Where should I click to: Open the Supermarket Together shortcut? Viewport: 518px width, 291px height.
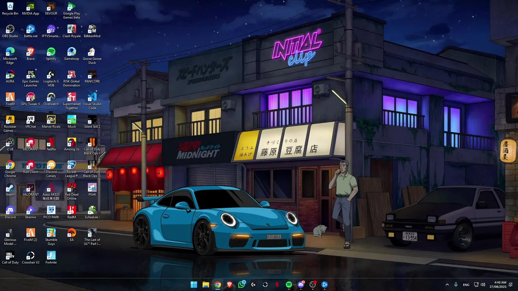tap(72, 101)
